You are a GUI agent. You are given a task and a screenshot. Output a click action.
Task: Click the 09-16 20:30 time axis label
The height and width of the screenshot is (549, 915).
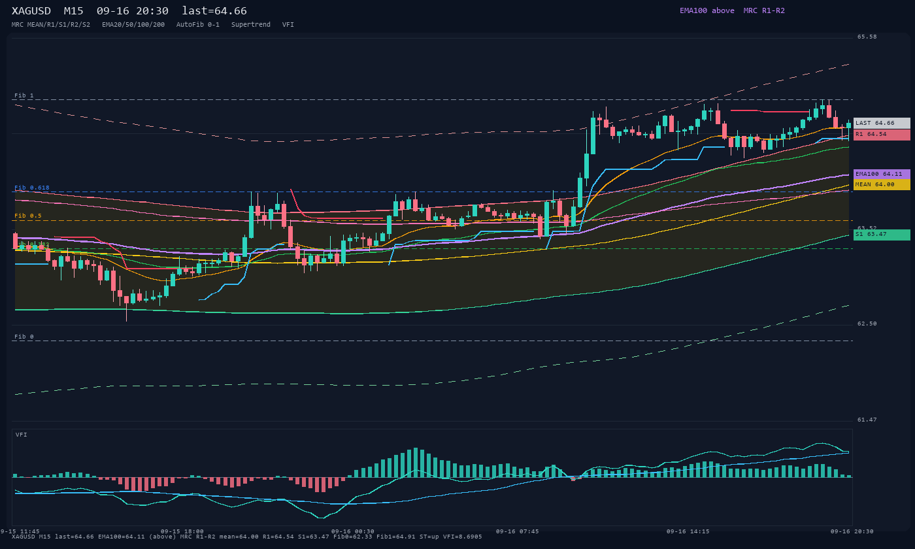pyautogui.click(x=852, y=531)
